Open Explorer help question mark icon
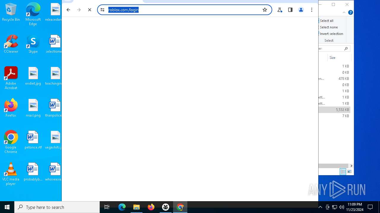The width and height of the screenshot is (380, 213). pos(351,12)
